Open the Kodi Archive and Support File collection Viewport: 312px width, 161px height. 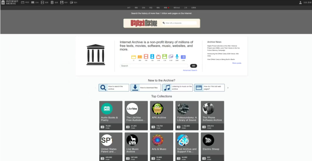click(187, 147)
